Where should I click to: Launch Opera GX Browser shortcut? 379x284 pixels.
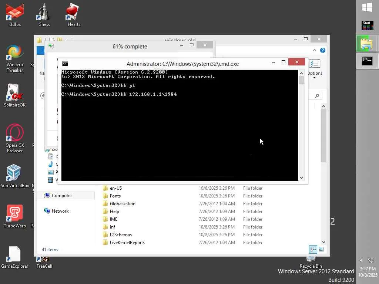click(x=14, y=138)
